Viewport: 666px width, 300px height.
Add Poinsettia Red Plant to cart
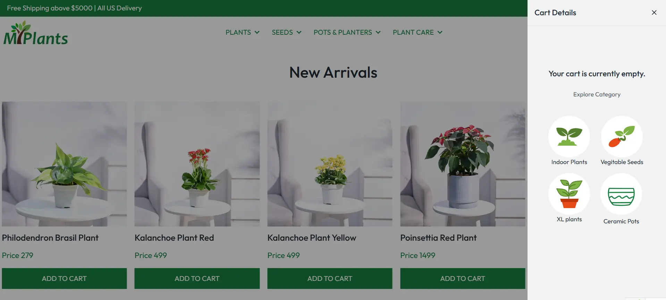tap(463, 278)
